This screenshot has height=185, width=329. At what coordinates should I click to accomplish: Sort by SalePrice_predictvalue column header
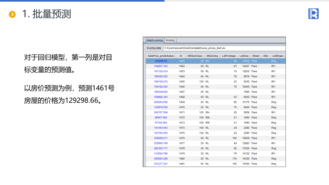click(x=161, y=55)
